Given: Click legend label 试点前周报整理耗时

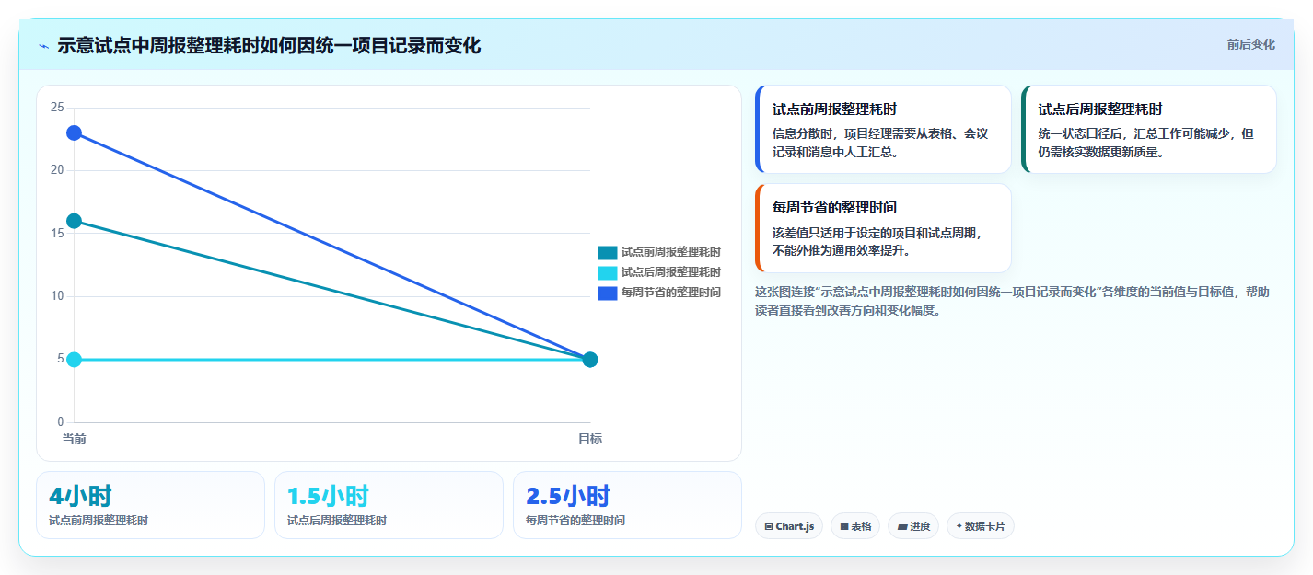Looking at the screenshot, I should [x=670, y=252].
